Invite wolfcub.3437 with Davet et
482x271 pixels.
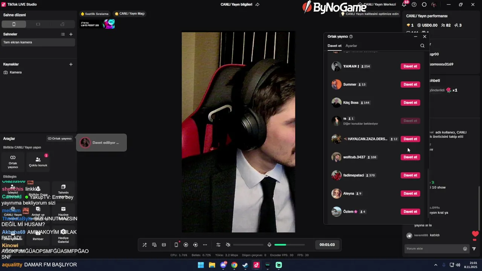pos(410,157)
